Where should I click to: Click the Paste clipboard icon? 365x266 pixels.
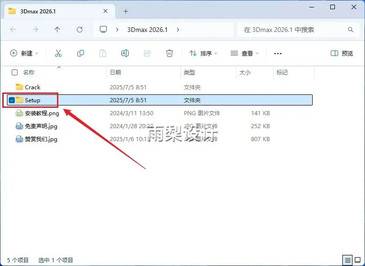click(x=103, y=53)
